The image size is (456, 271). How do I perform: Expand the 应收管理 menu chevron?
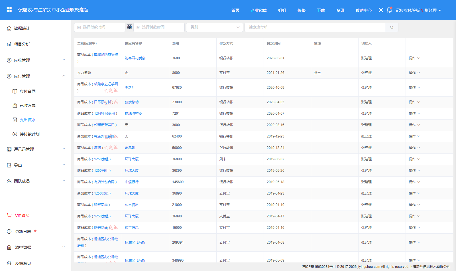(x=64, y=60)
